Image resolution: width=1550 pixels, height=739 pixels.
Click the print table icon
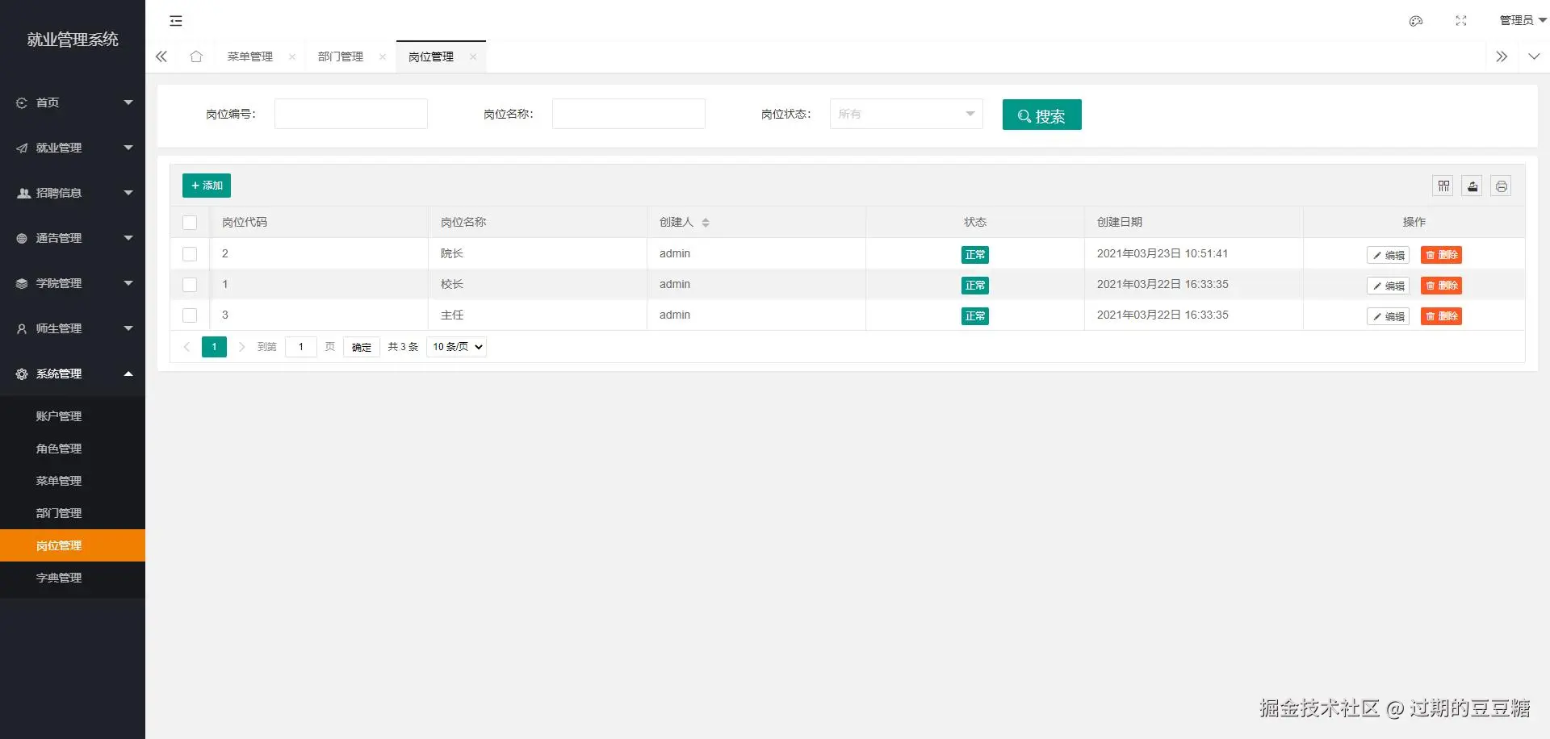click(x=1502, y=186)
